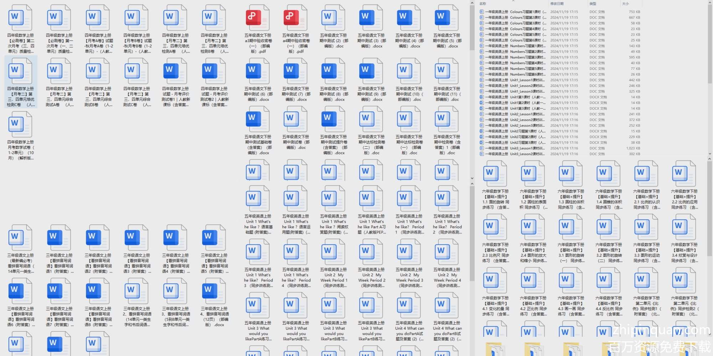Select the Unit 2 My Week Period 3 icon
713x356 pixels.
pos(409,252)
